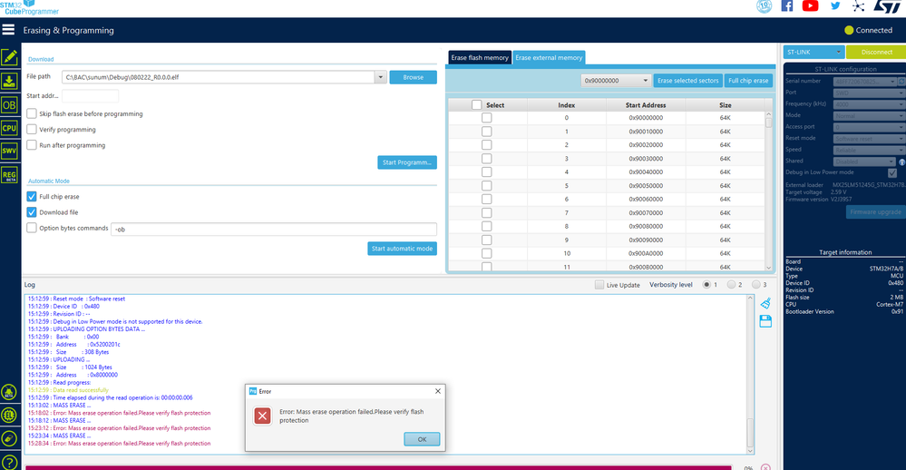Close the Error dialog with X
This screenshot has height=470, width=906.
click(438, 391)
